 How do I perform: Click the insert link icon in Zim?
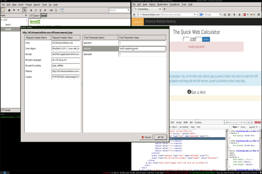51,10
